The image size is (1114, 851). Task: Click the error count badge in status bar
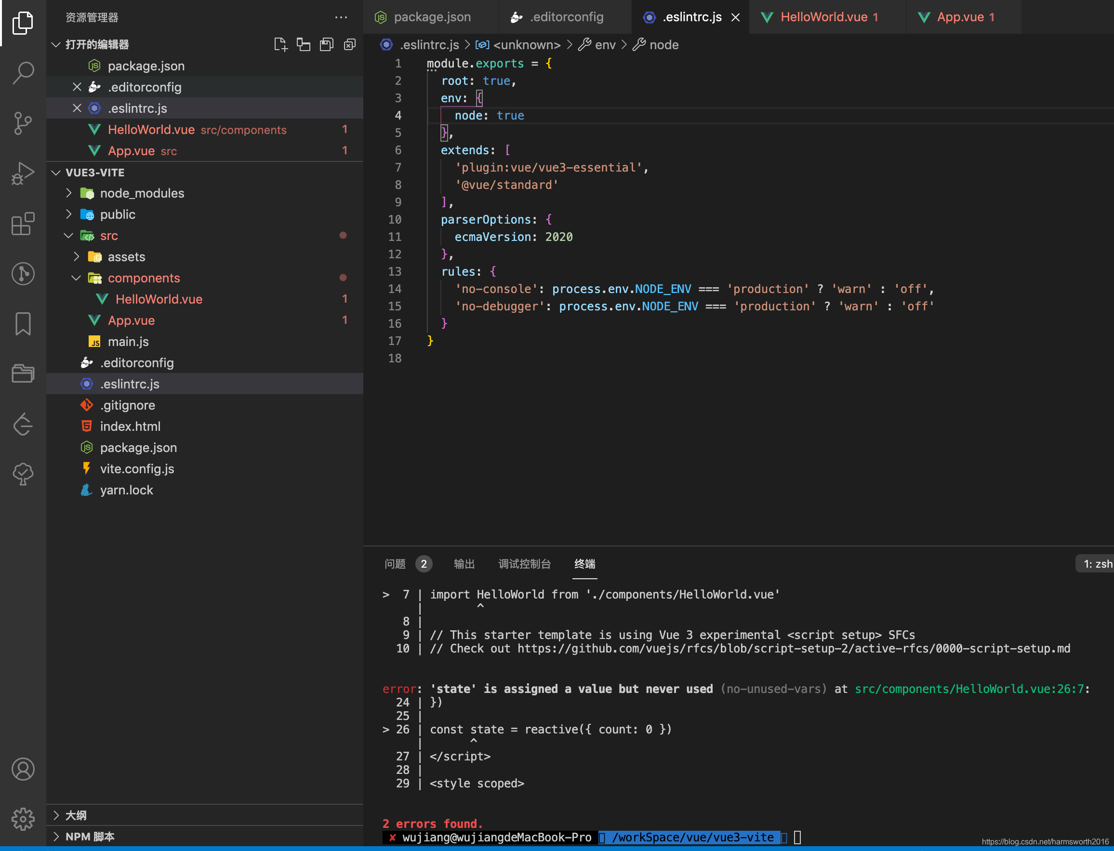click(424, 564)
